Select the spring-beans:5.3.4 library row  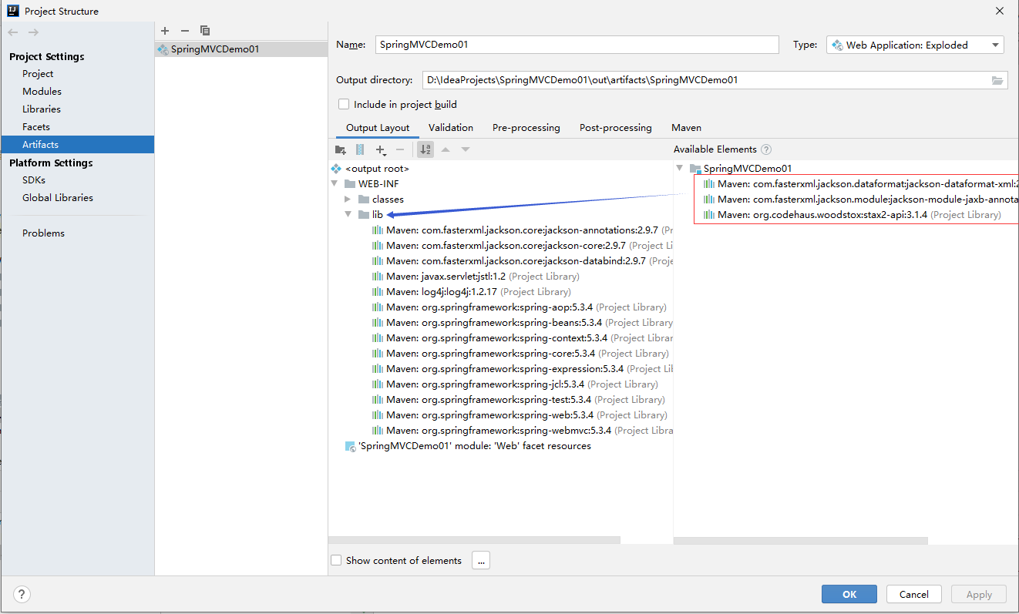point(522,322)
